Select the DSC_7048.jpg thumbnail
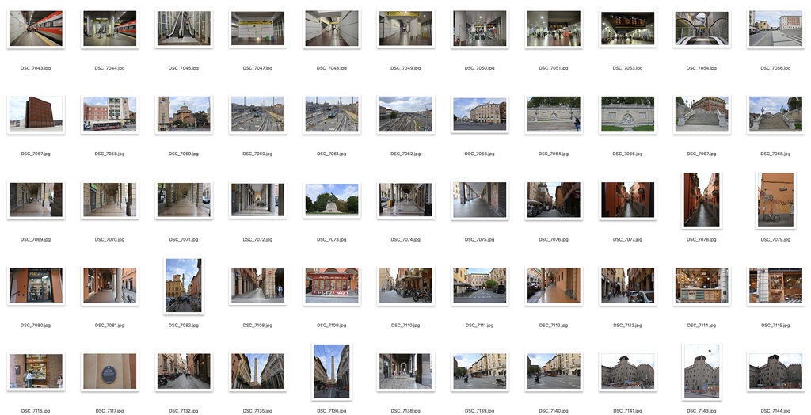The width and height of the screenshot is (811, 415). point(332,29)
